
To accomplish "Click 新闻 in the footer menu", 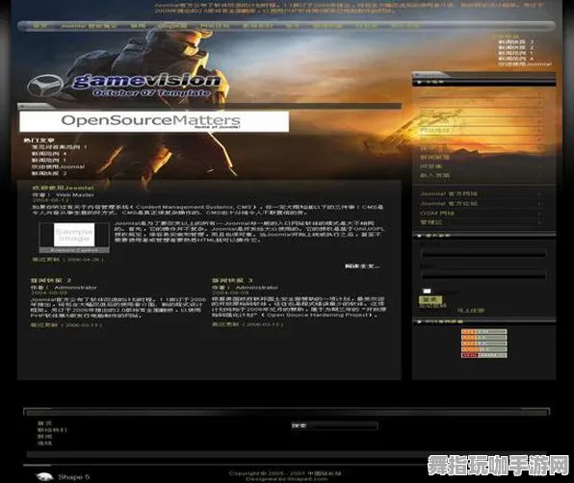I will [44, 437].
